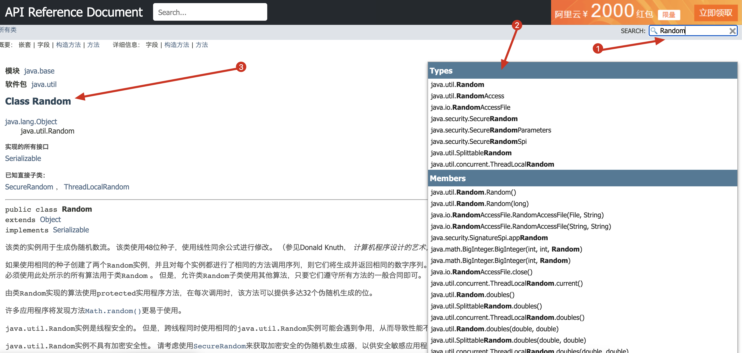The width and height of the screenshot is (742, 353).
Task: Select java.util.Random.Random(long) member
Action: click(x=582, y=204)
